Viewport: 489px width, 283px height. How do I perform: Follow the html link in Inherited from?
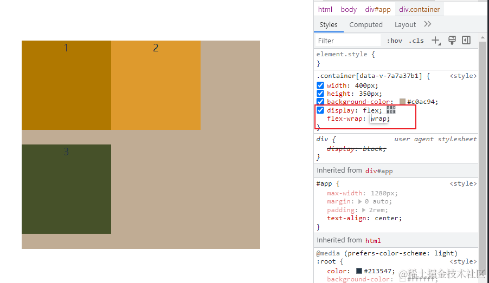[373, 241]
